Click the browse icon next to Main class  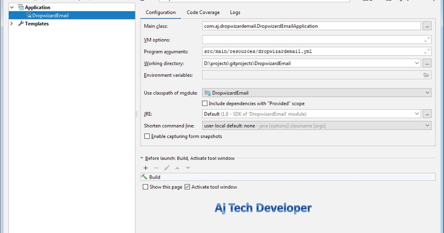pos(427,26)
